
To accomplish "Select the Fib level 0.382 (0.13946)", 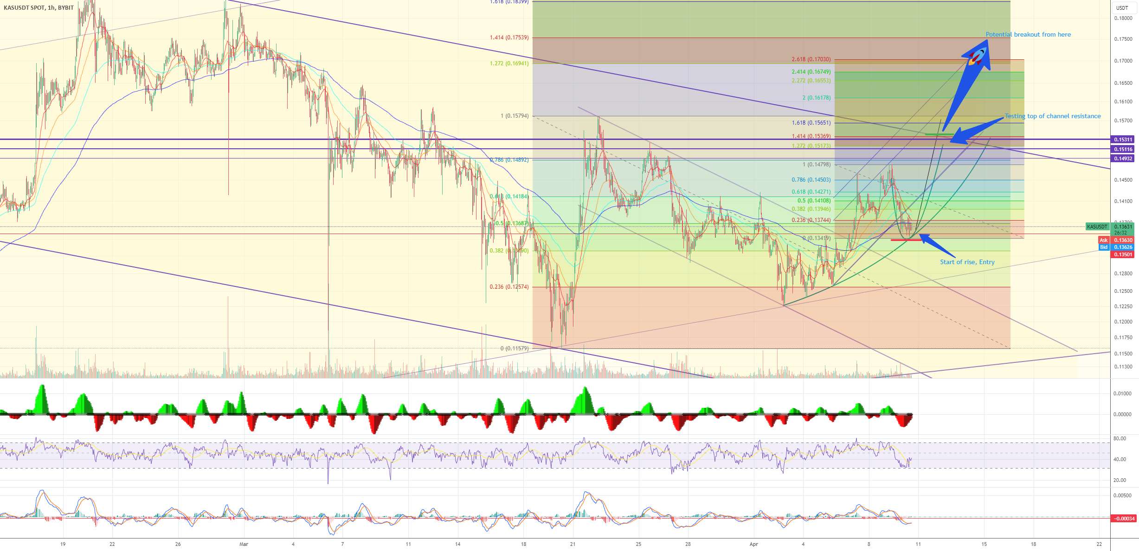I will [811, 209].
